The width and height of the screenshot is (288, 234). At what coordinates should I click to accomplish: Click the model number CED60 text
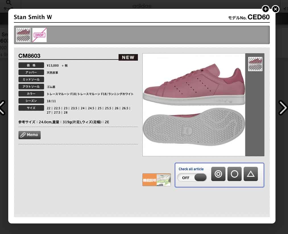(x=258, y=17)
